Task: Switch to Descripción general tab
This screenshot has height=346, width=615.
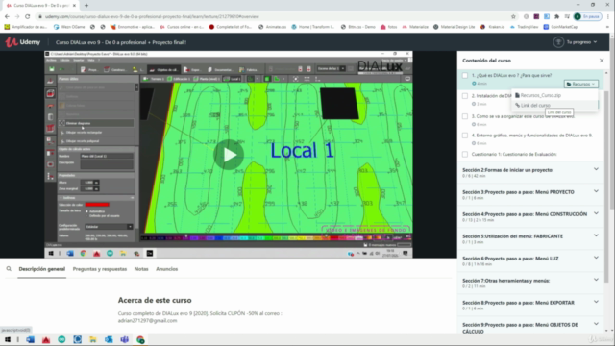Action: (42, 269)
